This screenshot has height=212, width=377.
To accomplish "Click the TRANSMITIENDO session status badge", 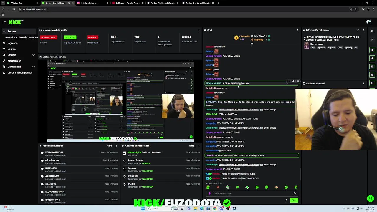I will pos(49,37).
